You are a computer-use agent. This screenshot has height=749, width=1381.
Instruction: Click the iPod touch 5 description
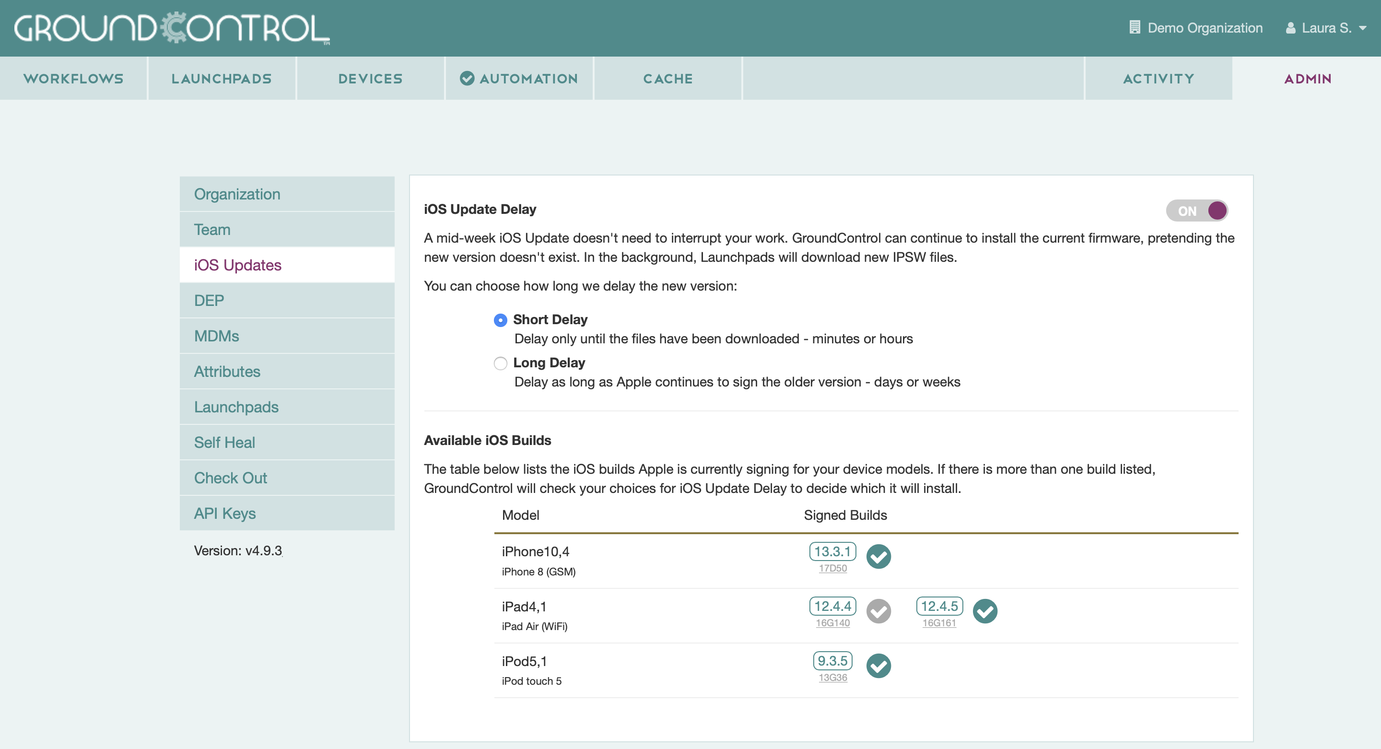pos(532,681)
